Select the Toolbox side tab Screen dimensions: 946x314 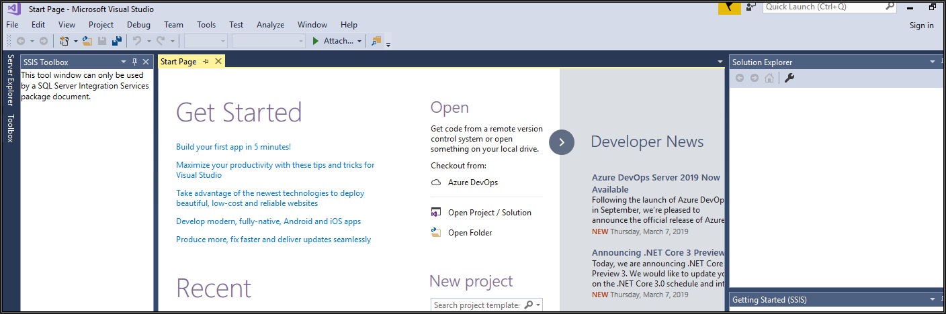(x=10, y=128)
